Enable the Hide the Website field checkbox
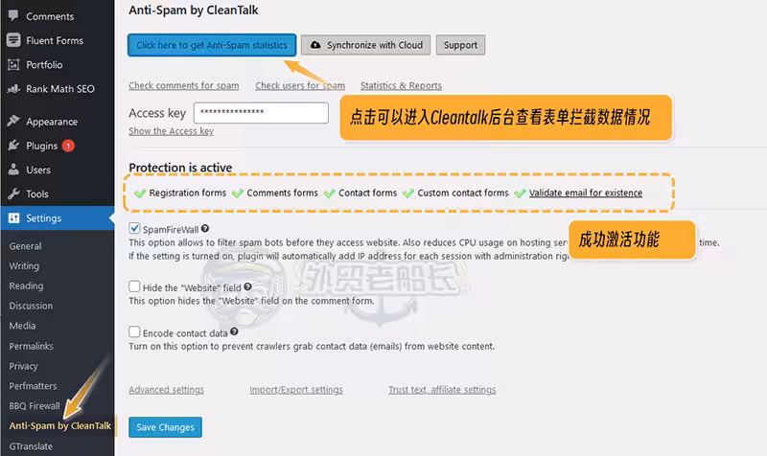 [134, 286]
